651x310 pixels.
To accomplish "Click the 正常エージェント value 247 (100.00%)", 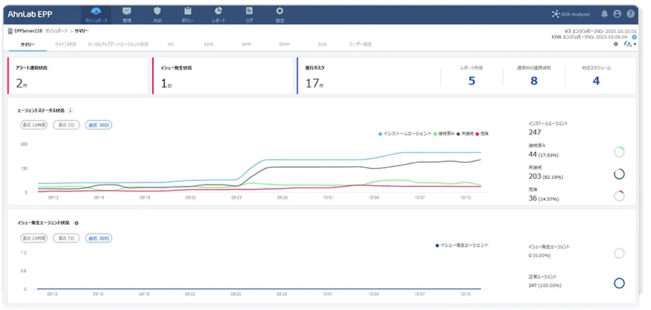I will 545,285.
